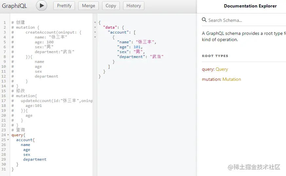Run the query with the play button
This screenshot has height=176, width=286.
42,6
